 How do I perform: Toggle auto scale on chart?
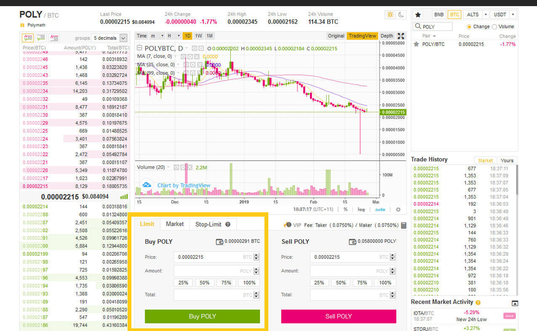tap(380, 209)
